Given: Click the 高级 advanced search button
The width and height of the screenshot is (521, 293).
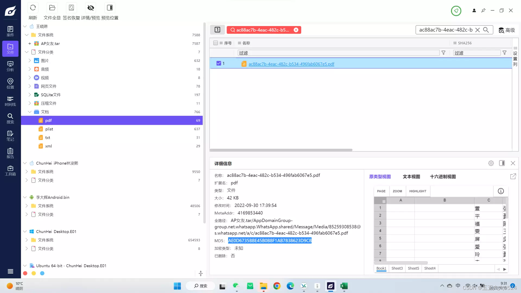Looking at the screenshot, I should tap(507, 30).
